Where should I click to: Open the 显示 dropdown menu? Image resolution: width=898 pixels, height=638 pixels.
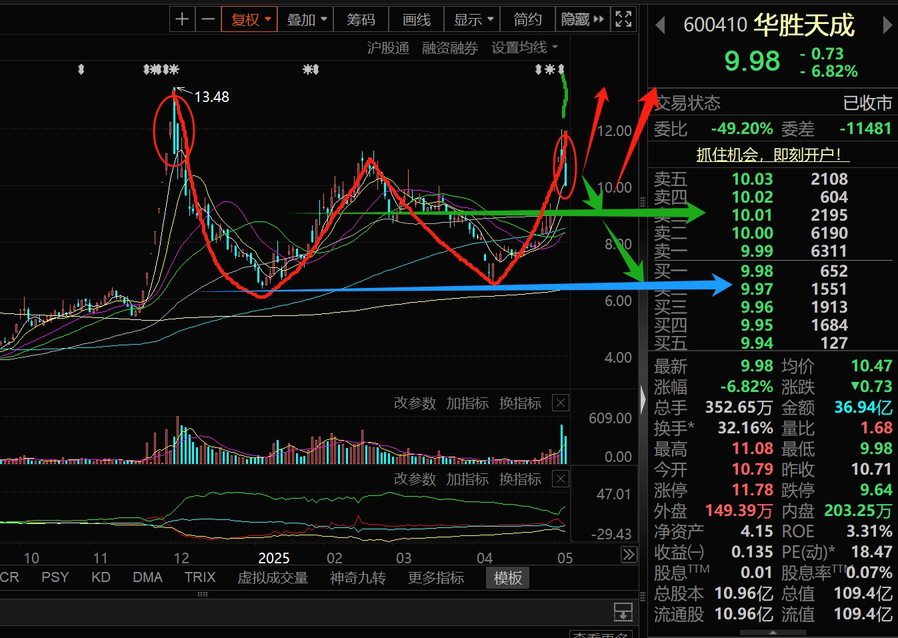(x=473, y=19)
